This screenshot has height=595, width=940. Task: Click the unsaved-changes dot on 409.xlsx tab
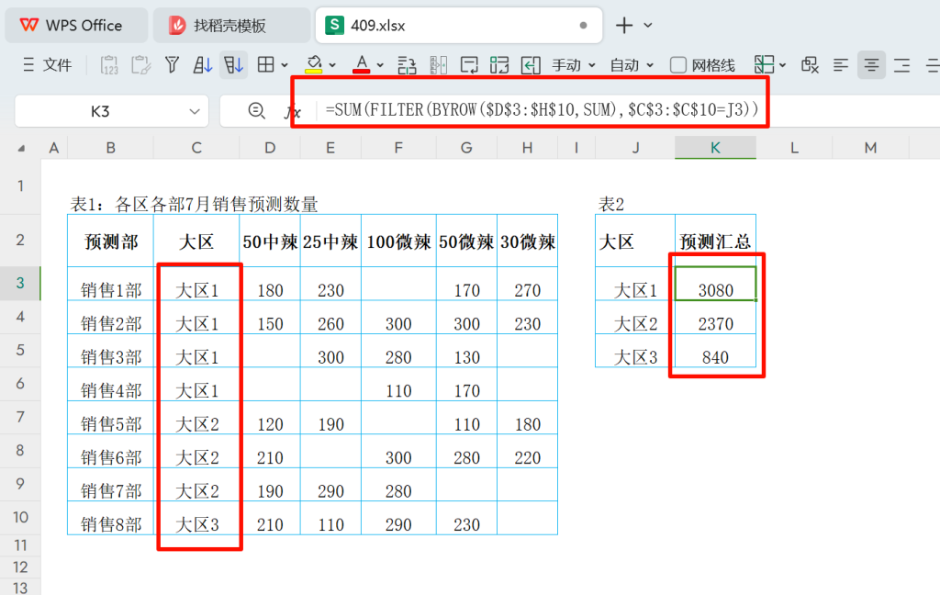[583, 25]
